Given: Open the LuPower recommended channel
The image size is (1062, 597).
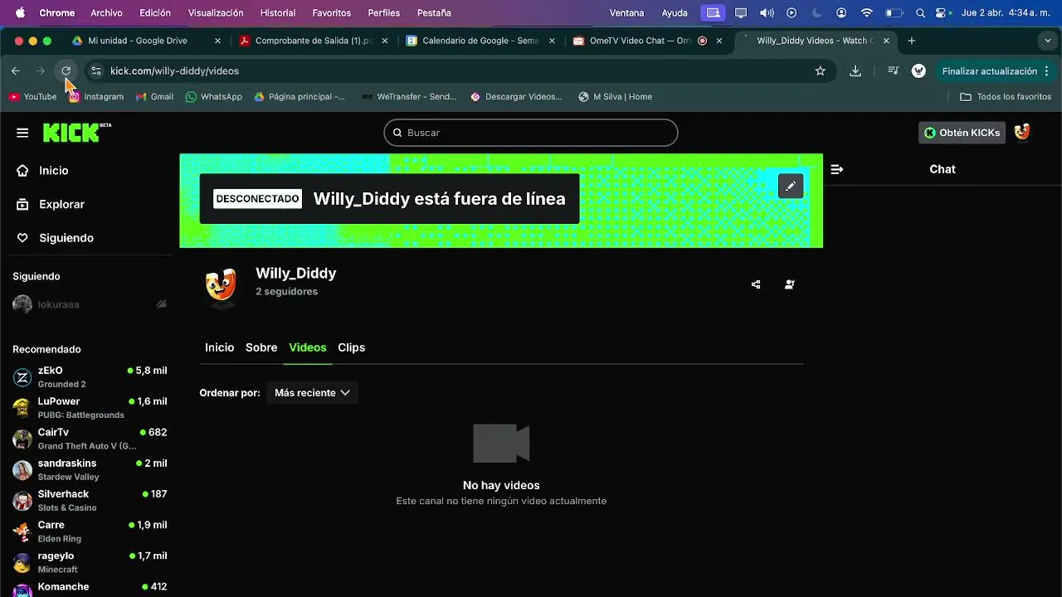Looking at the screenshot, I should pos(90,408).
